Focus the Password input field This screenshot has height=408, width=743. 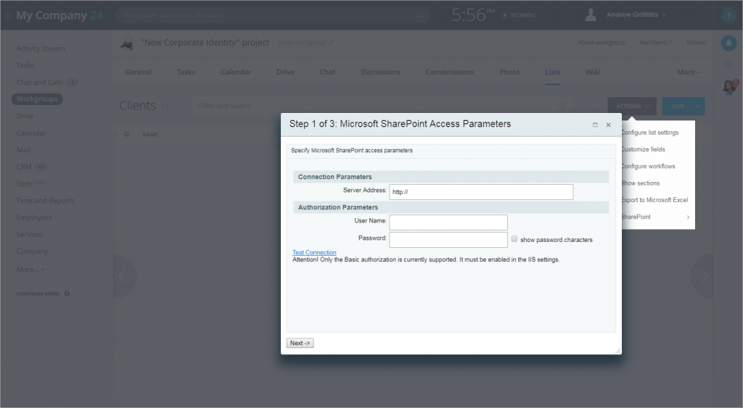point(448,239)
